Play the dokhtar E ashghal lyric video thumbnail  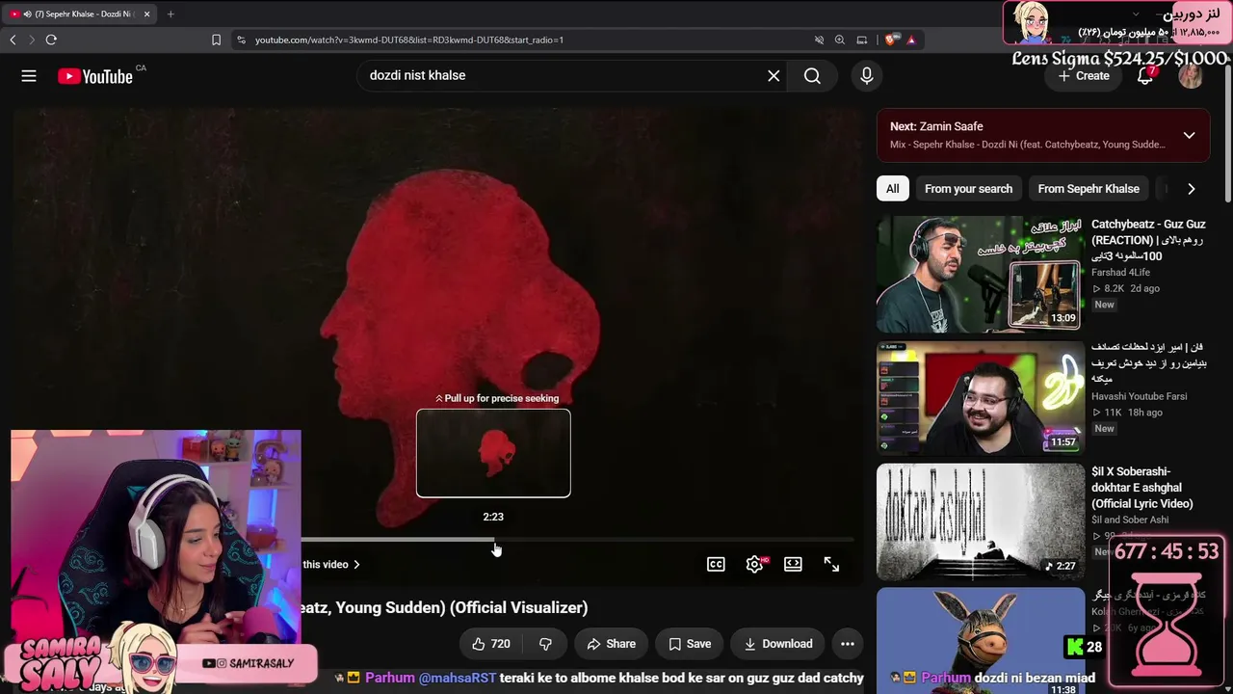(981, 521)
